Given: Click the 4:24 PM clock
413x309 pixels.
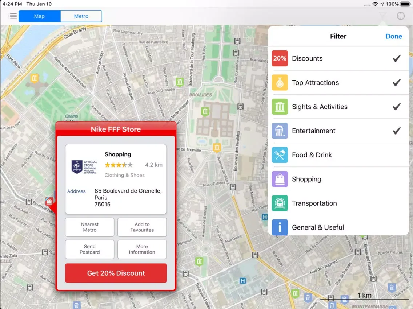Looking at the screenshot, I should [12, 4].
